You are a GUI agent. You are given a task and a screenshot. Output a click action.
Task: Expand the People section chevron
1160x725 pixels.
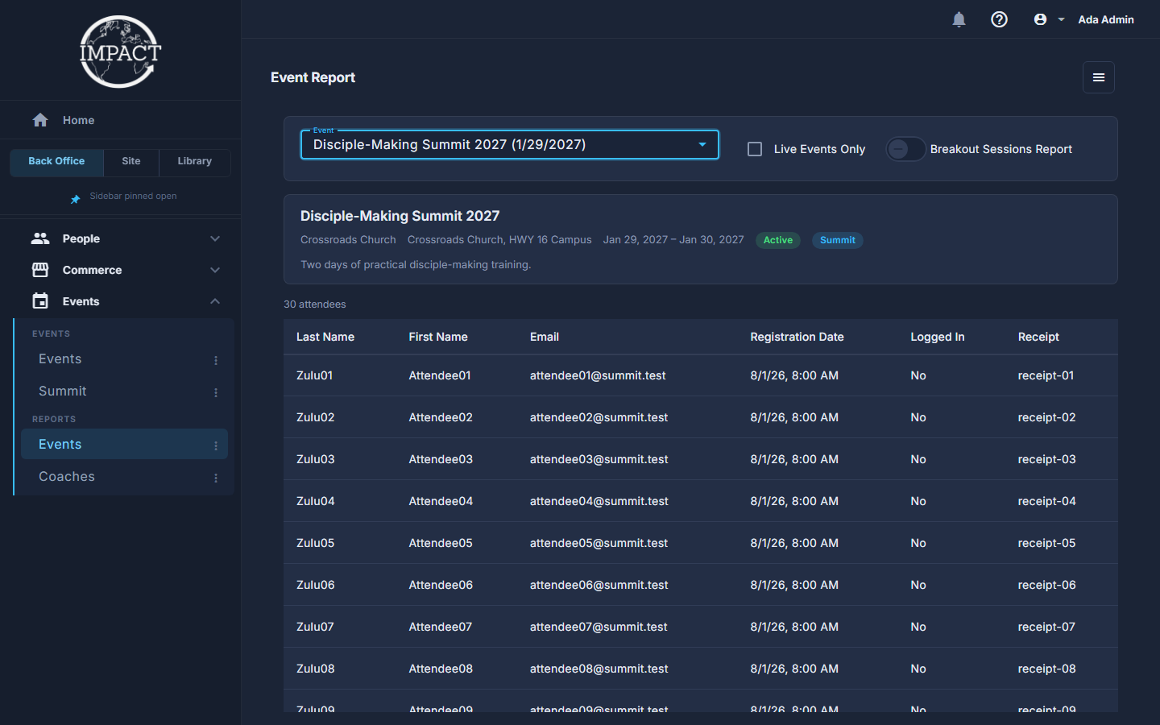pos(215,238)
